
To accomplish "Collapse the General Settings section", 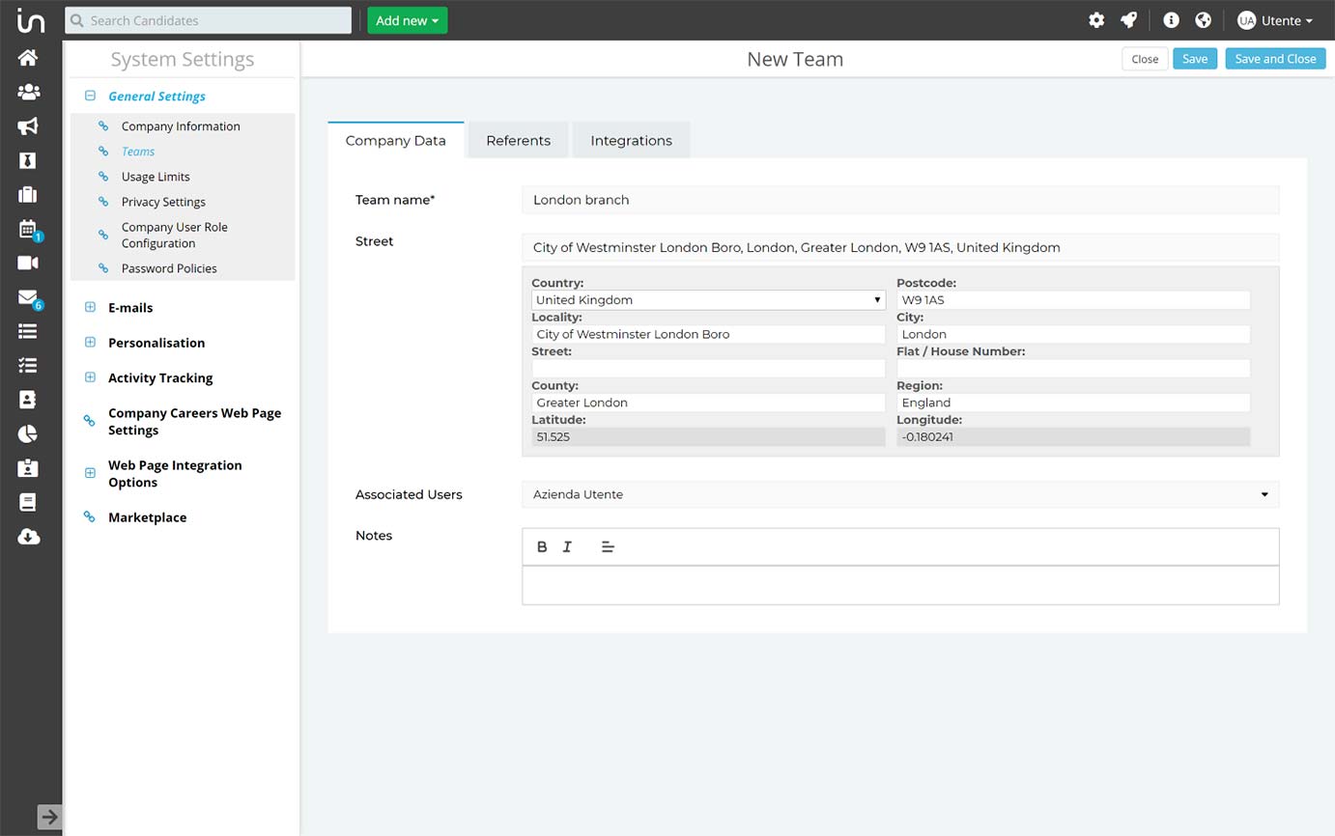I will [90, 96].
